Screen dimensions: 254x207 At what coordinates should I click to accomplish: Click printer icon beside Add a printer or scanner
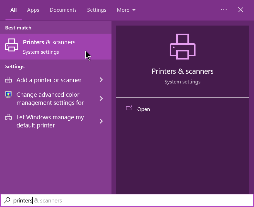coord(8,80)
